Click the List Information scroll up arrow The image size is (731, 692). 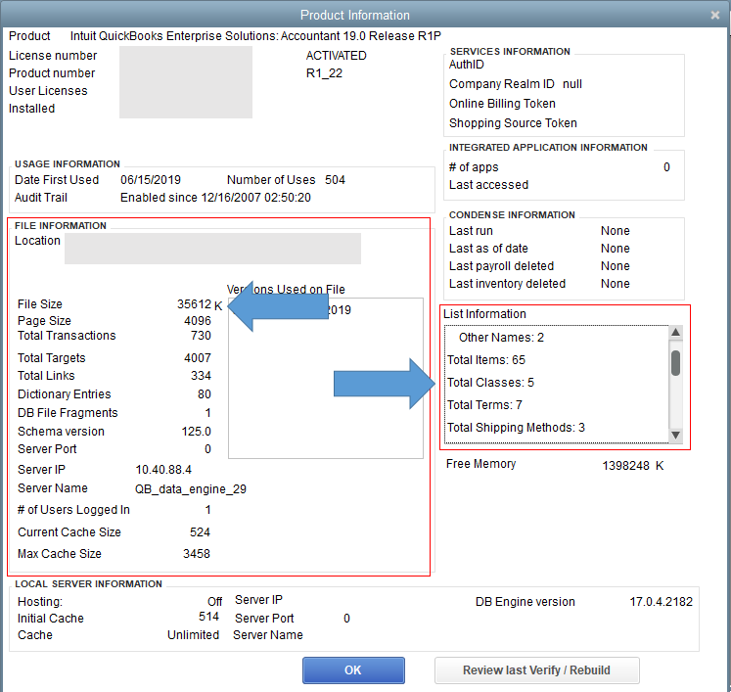click(675, 333)
